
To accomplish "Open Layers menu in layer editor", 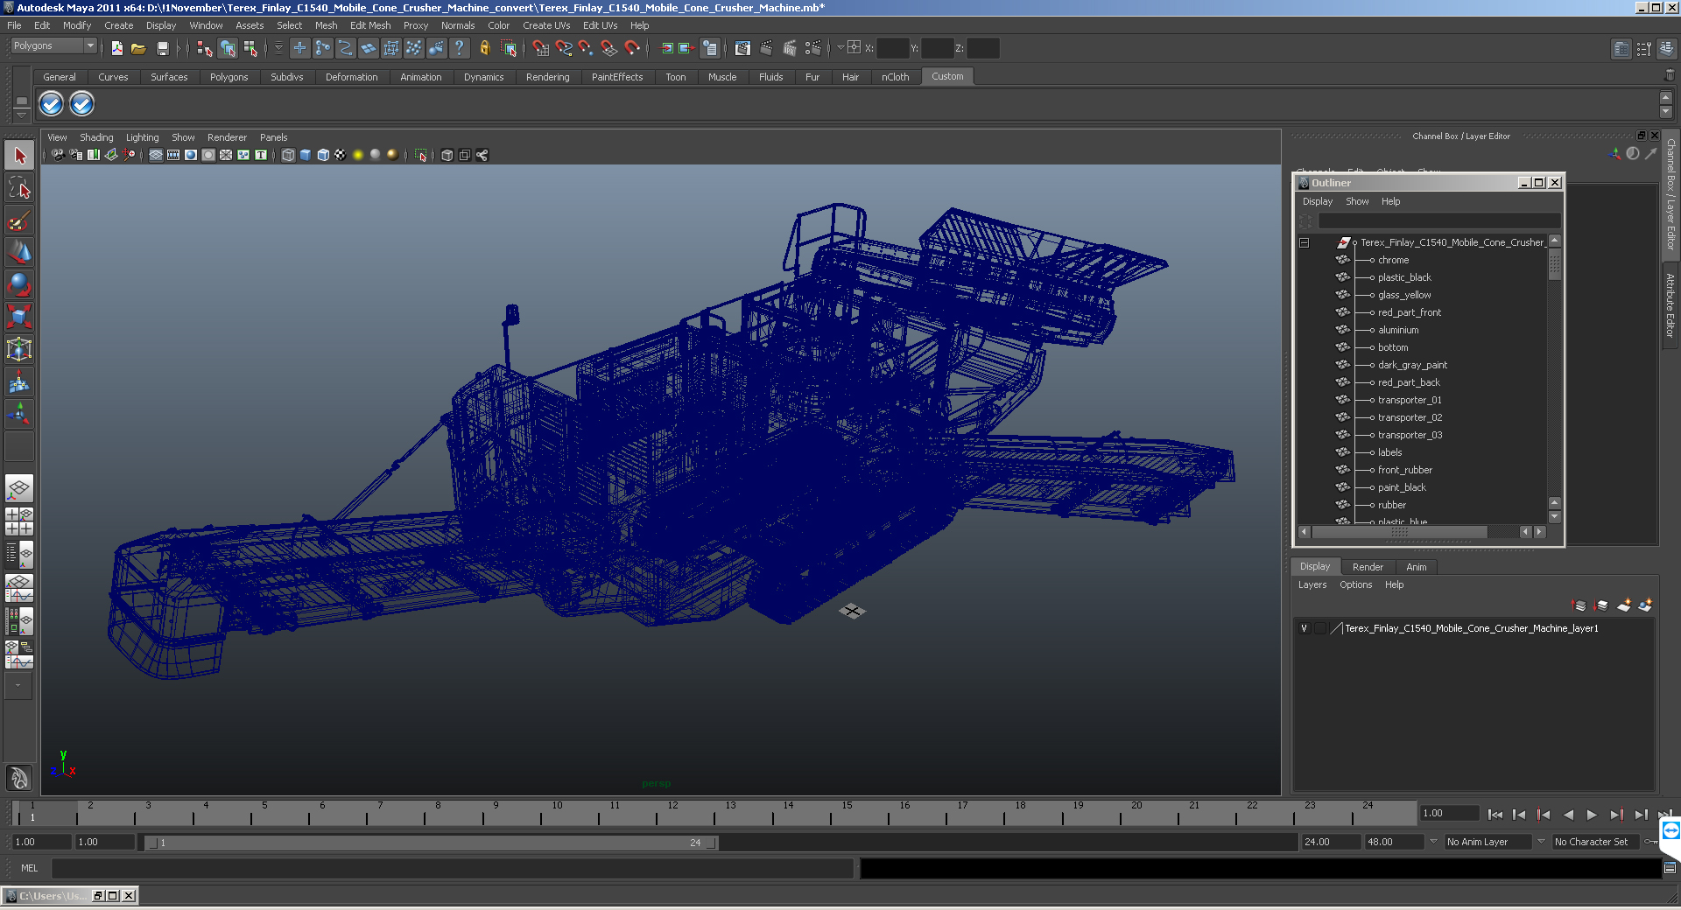I will coord(1312,584).
